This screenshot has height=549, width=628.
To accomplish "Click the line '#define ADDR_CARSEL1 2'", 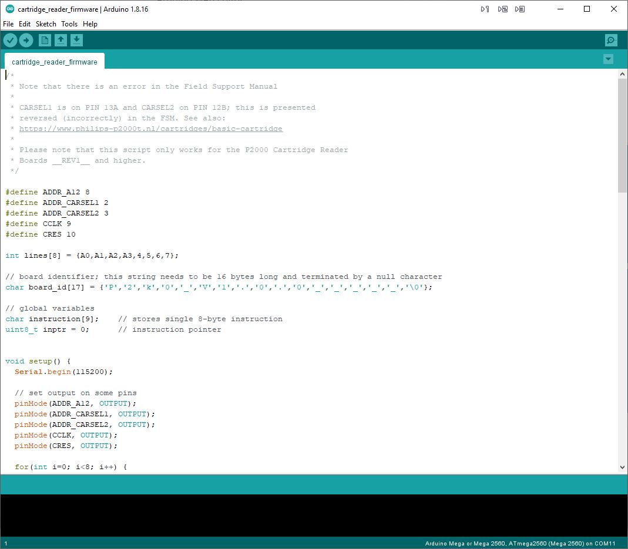I will (x=57, y=203).
